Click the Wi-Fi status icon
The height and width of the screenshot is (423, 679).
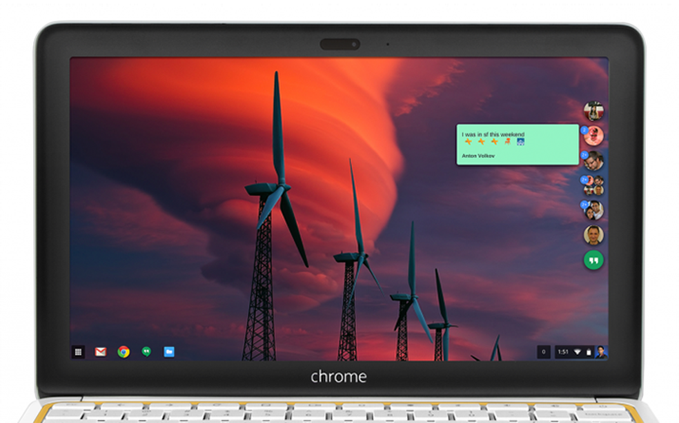pos(577,351)
